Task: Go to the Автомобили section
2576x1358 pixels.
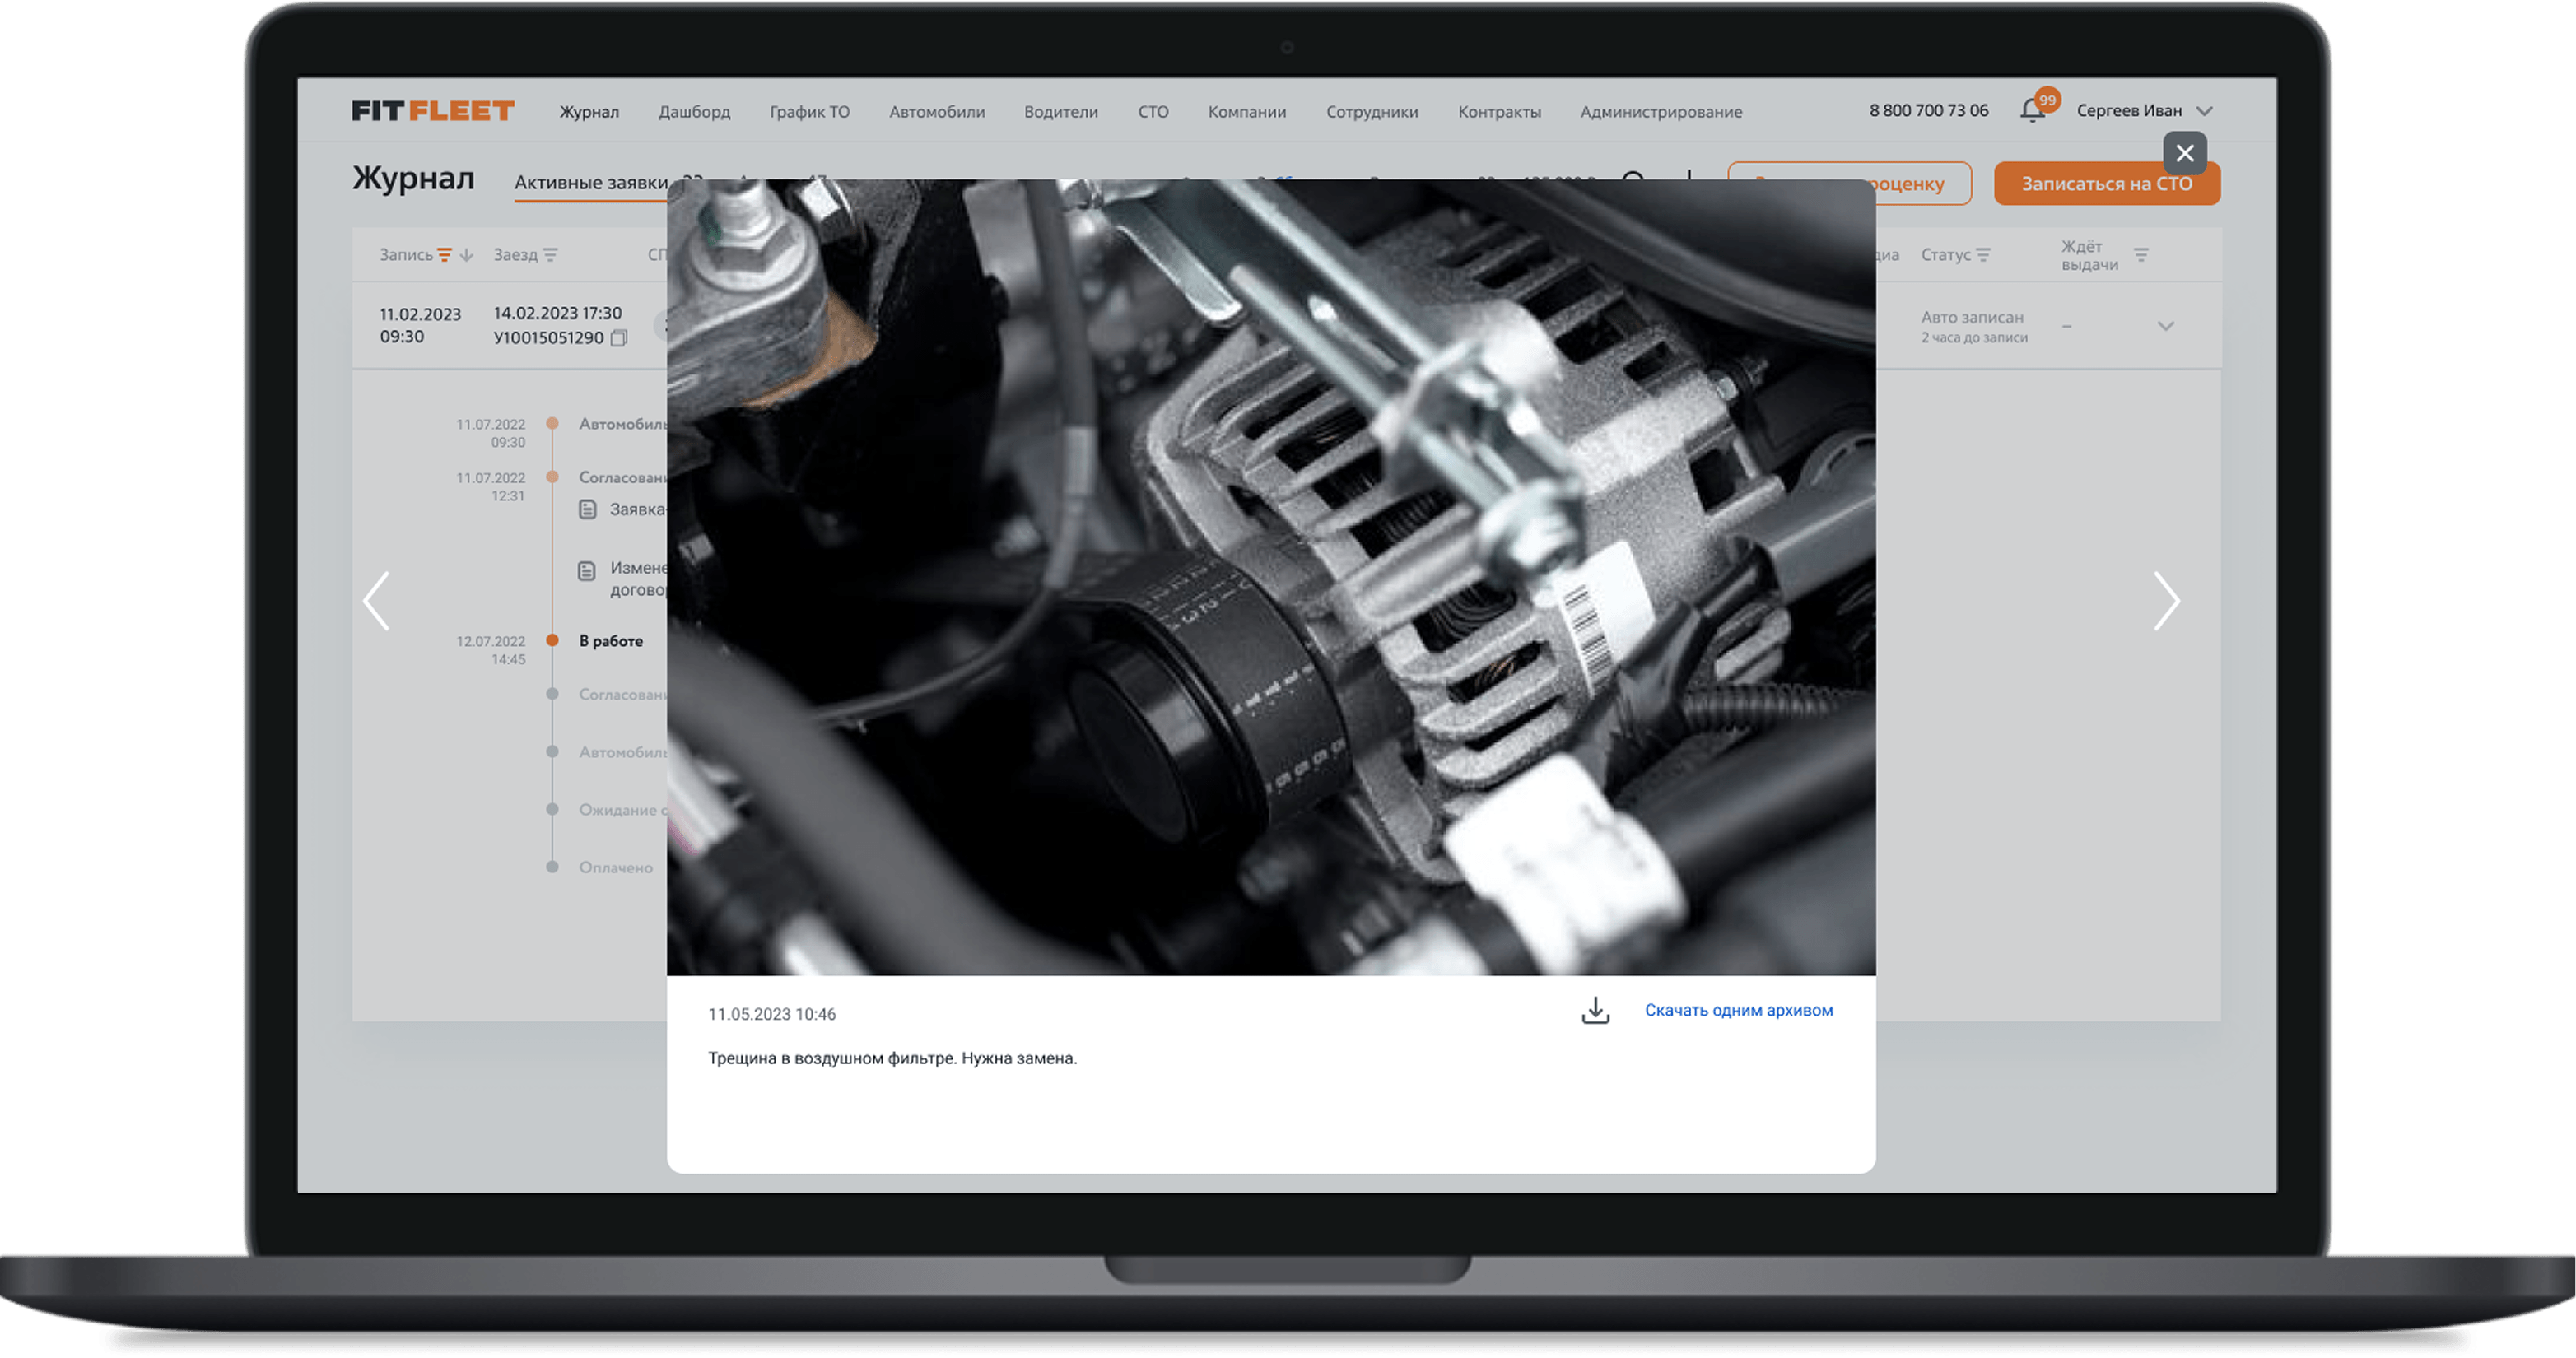Action: [x=937, y=112]
